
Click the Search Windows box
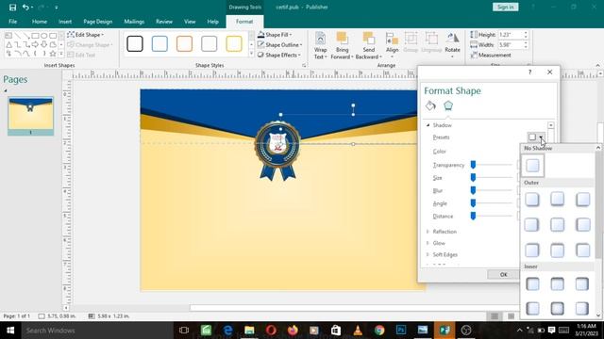tap(96, 331)
